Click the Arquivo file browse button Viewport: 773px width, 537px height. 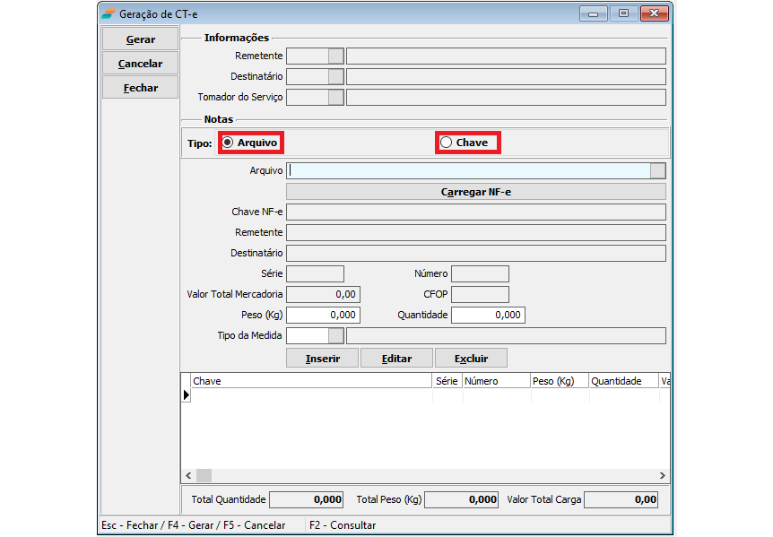point(657,171)
